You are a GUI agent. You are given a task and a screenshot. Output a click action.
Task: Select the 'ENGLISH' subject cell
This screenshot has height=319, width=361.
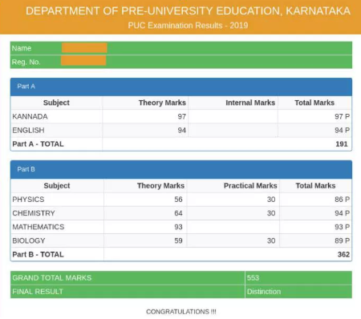(56, 130)
